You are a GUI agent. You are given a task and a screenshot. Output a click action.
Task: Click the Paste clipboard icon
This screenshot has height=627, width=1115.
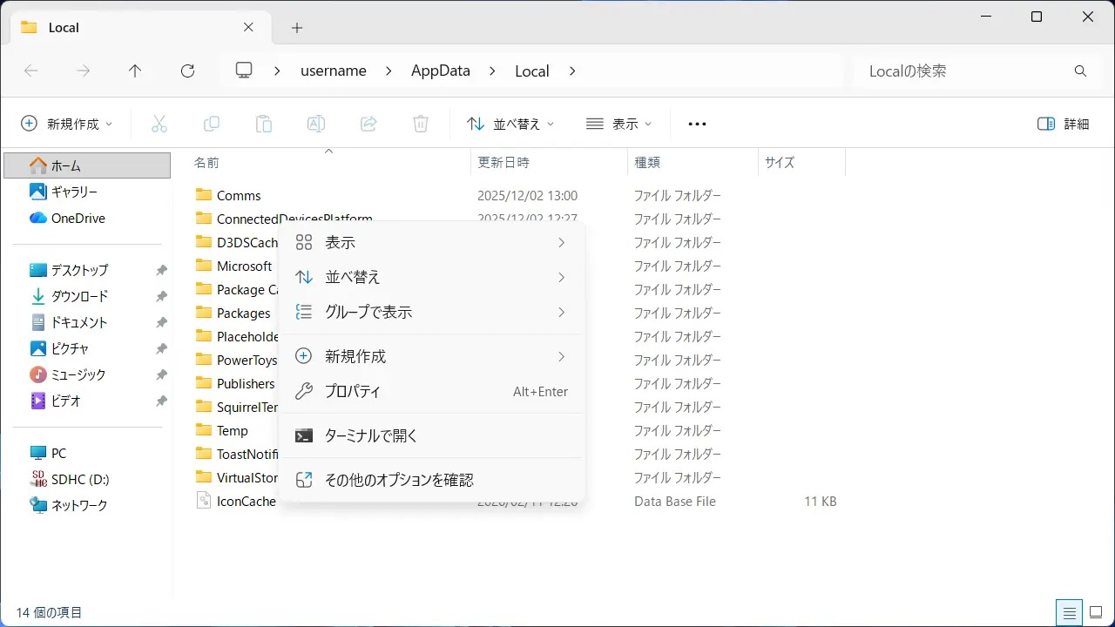[x=264, y=124]
